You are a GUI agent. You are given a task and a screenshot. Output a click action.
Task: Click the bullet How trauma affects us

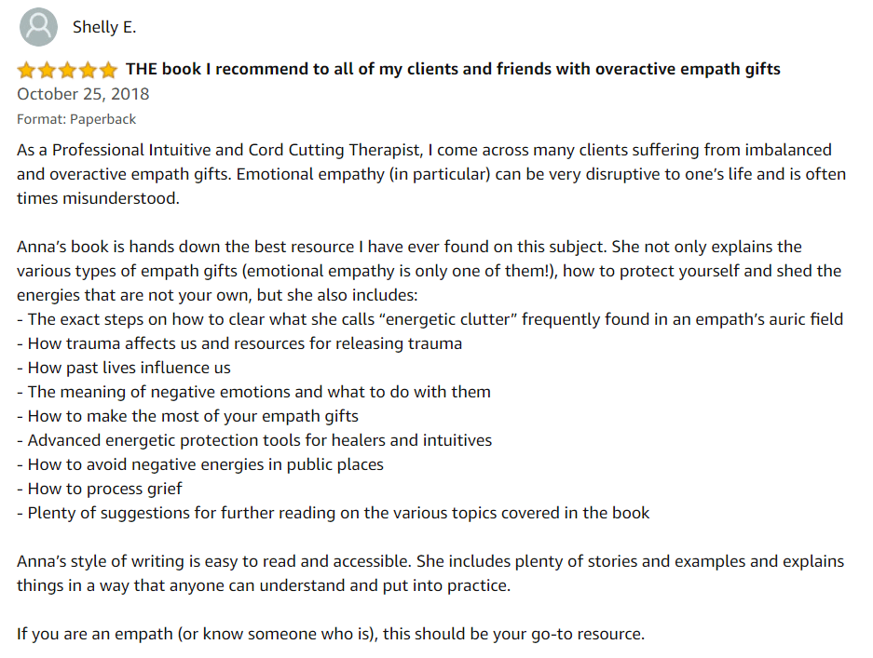tap(239, 343)
